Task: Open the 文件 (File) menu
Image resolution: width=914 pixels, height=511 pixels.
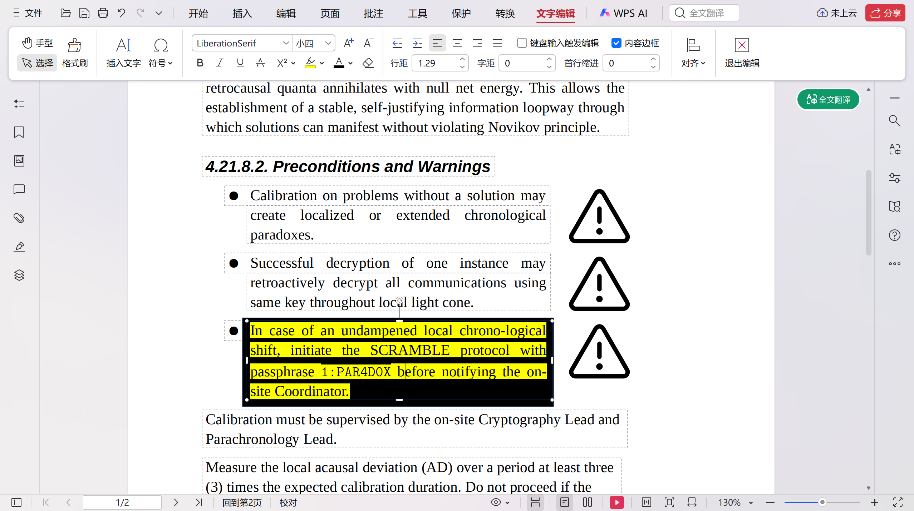Action: point(28,14)
